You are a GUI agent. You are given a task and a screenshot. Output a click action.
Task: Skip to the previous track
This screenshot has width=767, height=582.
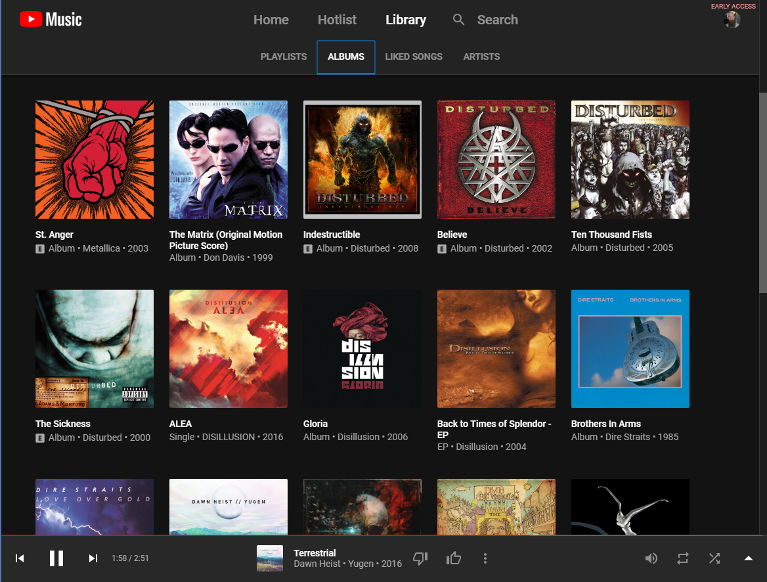coord(20,558)
